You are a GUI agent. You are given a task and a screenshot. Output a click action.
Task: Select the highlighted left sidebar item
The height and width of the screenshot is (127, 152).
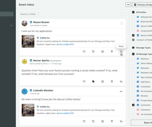(7, 14)
